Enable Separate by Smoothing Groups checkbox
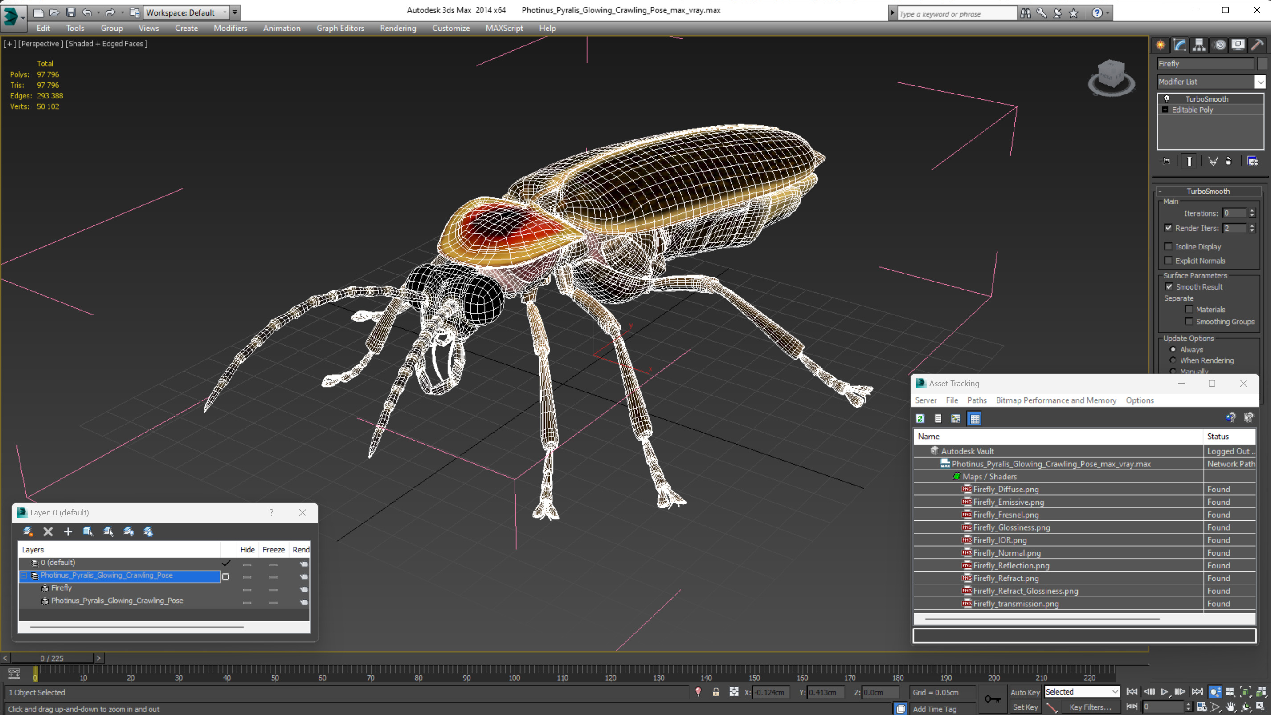The height and width of the screenshot is (715, 1271). (x=1189, y=321)
